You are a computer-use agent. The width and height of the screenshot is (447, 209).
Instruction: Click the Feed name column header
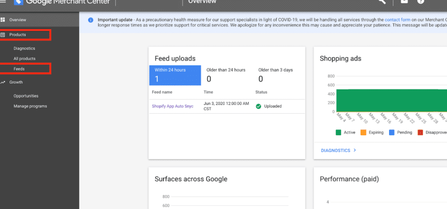point(162,92)
